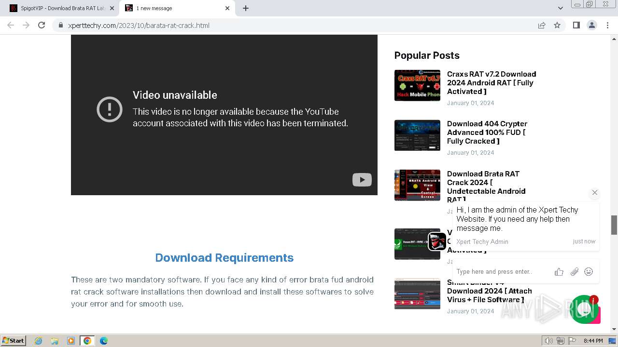This screenshot has height=347, width=618.
Task: Launch Internet Explorer from taskbar
Action: 39,341
